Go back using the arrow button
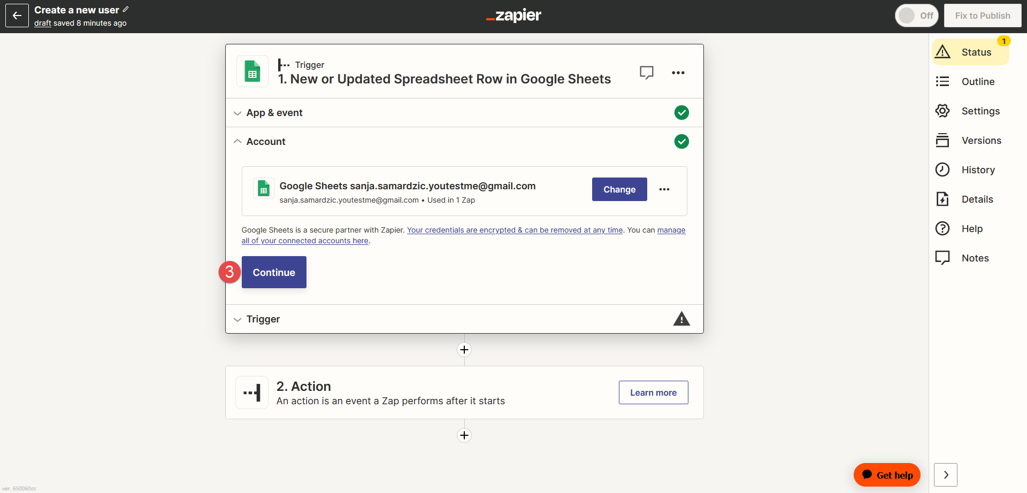The height and width of the screenshot is (493, 1027). [x=17, y=16]
